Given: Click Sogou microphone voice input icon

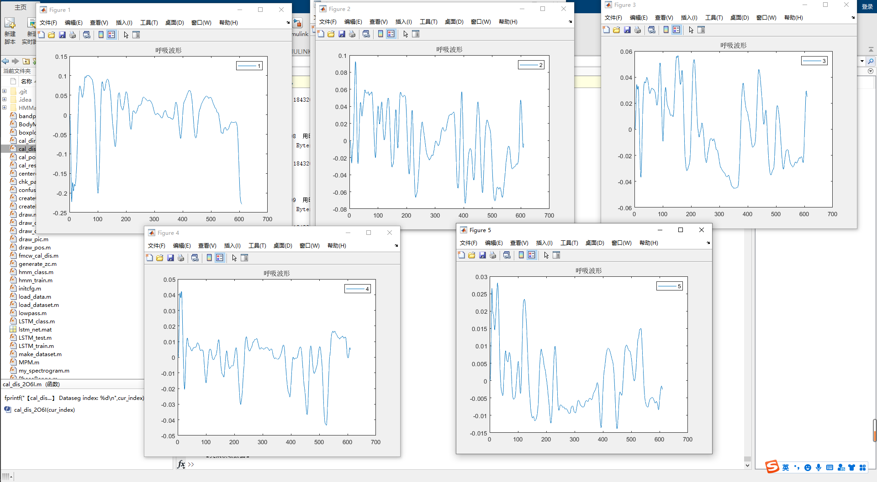Looking at the screenshot, I should point(819,467).
